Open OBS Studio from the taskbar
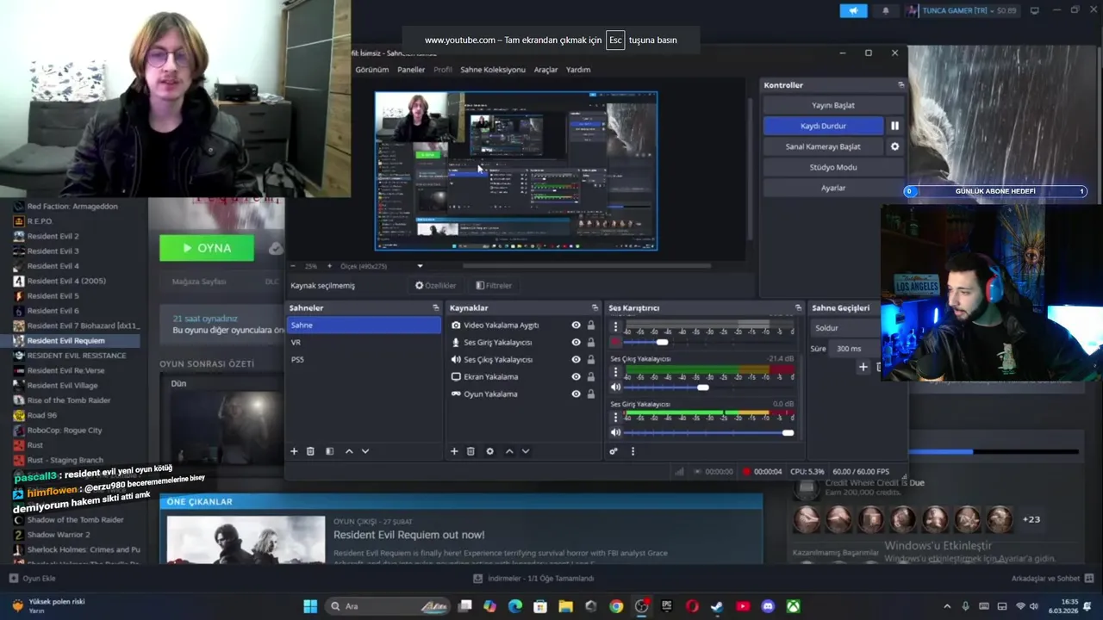 pyautogui.click(x=641, y=606)
